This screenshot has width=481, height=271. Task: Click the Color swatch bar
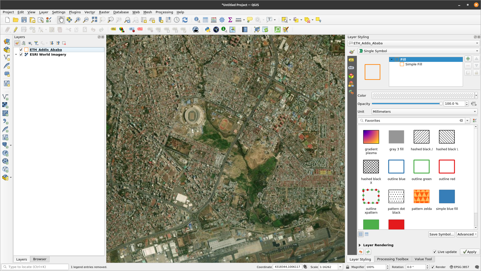point(423,95)
